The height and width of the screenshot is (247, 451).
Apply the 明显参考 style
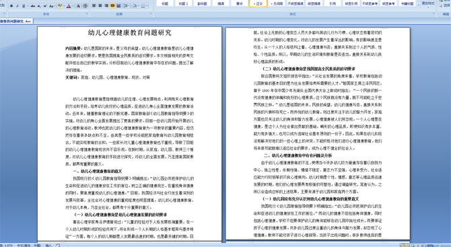pos(388,3)
